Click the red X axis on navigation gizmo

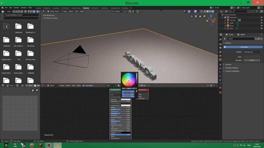(213, 21)
